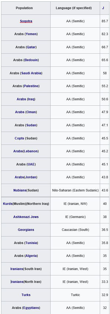Click the J haplogroup column header
110x314 pixels.
click(103, 8)
